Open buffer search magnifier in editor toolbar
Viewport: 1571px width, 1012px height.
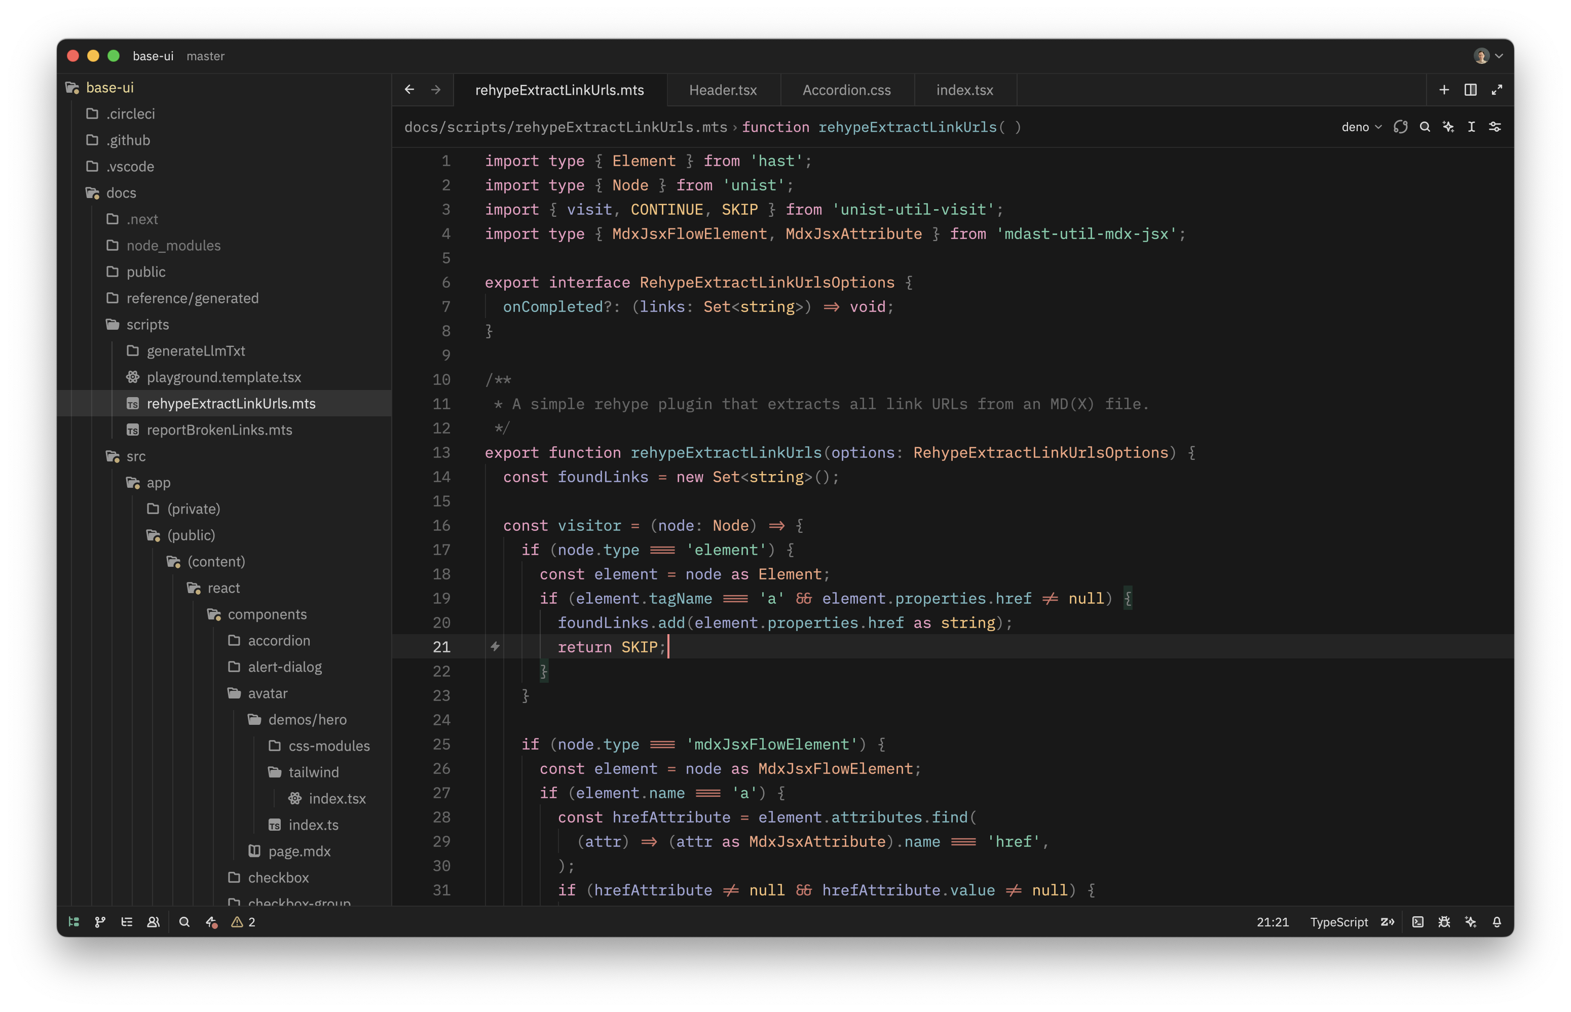pos(1425,127)
